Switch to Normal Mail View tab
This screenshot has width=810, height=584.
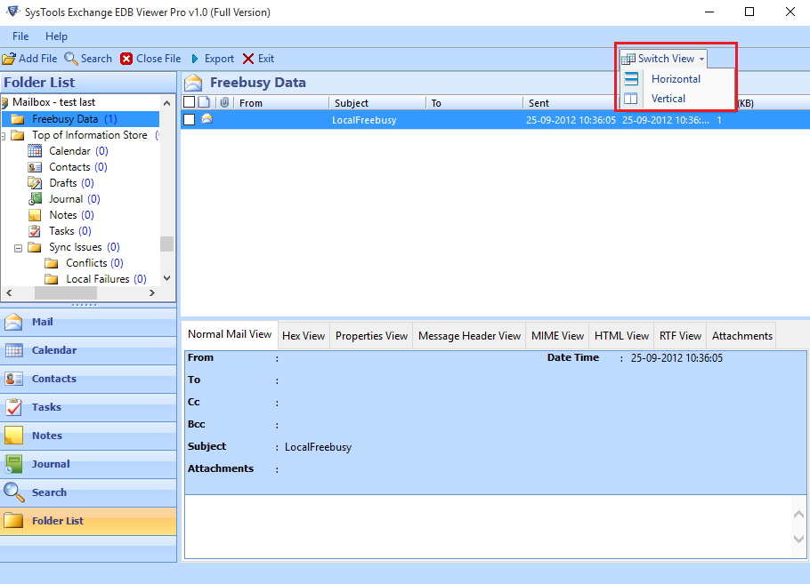click(230, 334)
